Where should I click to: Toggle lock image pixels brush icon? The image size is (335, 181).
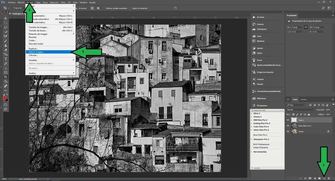click(x=297, y=114)
